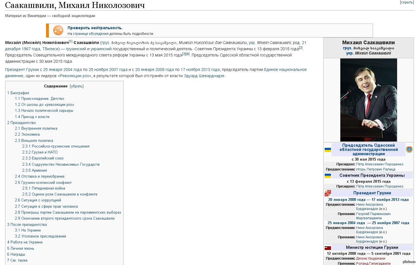Open 1.3 Начало политической карьеры

pos(44,111)
